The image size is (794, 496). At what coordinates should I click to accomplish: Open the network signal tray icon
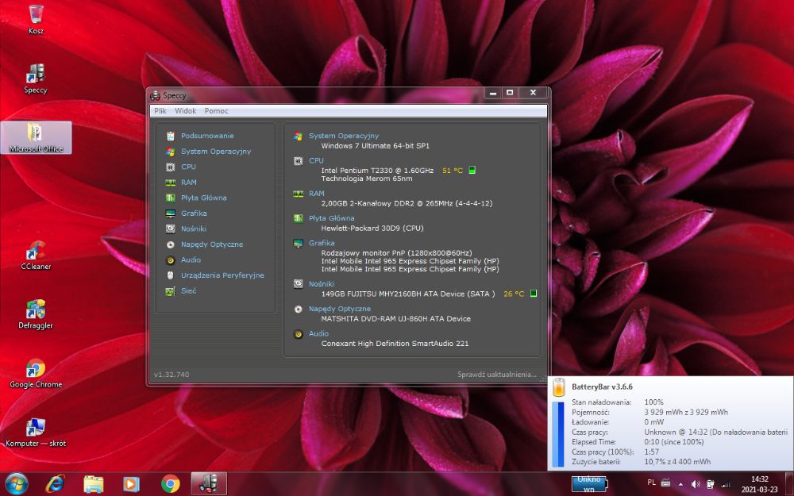click(726, 484)
